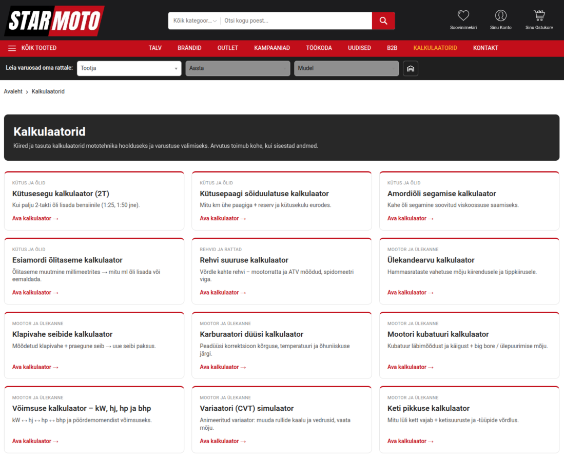Screen dimensions: 564x456
Task: Click the Kalkulaatorid menu item
Action: (435, 48)
